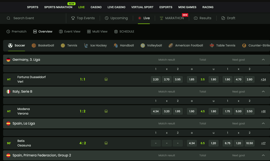
Task: Bet 2.20 on Fortuna Dusseldorf win
Action: (156, 79)
